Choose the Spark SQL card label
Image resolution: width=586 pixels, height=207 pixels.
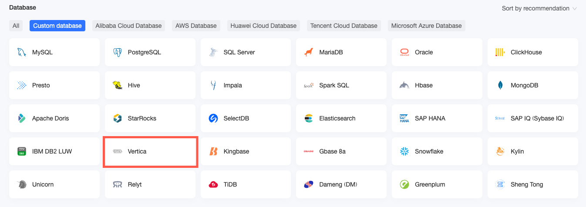(x=334, y=85)
